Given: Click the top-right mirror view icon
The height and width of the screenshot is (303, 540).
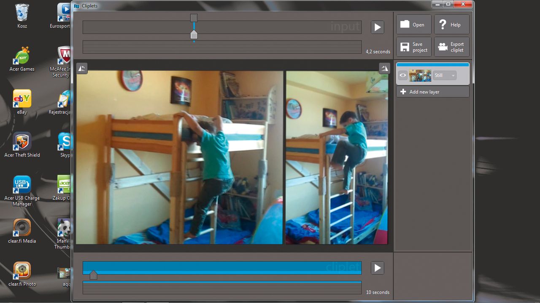Looking at the screenshot, I should point(384,68).
